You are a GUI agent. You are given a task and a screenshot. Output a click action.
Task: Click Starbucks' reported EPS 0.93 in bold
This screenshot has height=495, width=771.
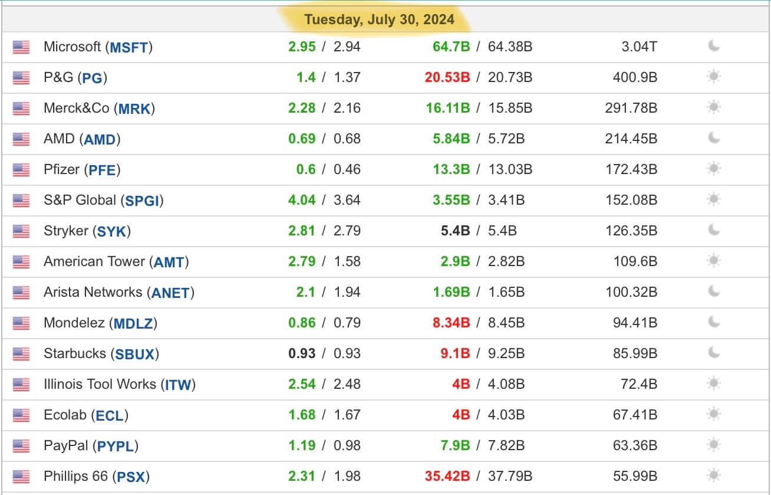coord(302,353)
